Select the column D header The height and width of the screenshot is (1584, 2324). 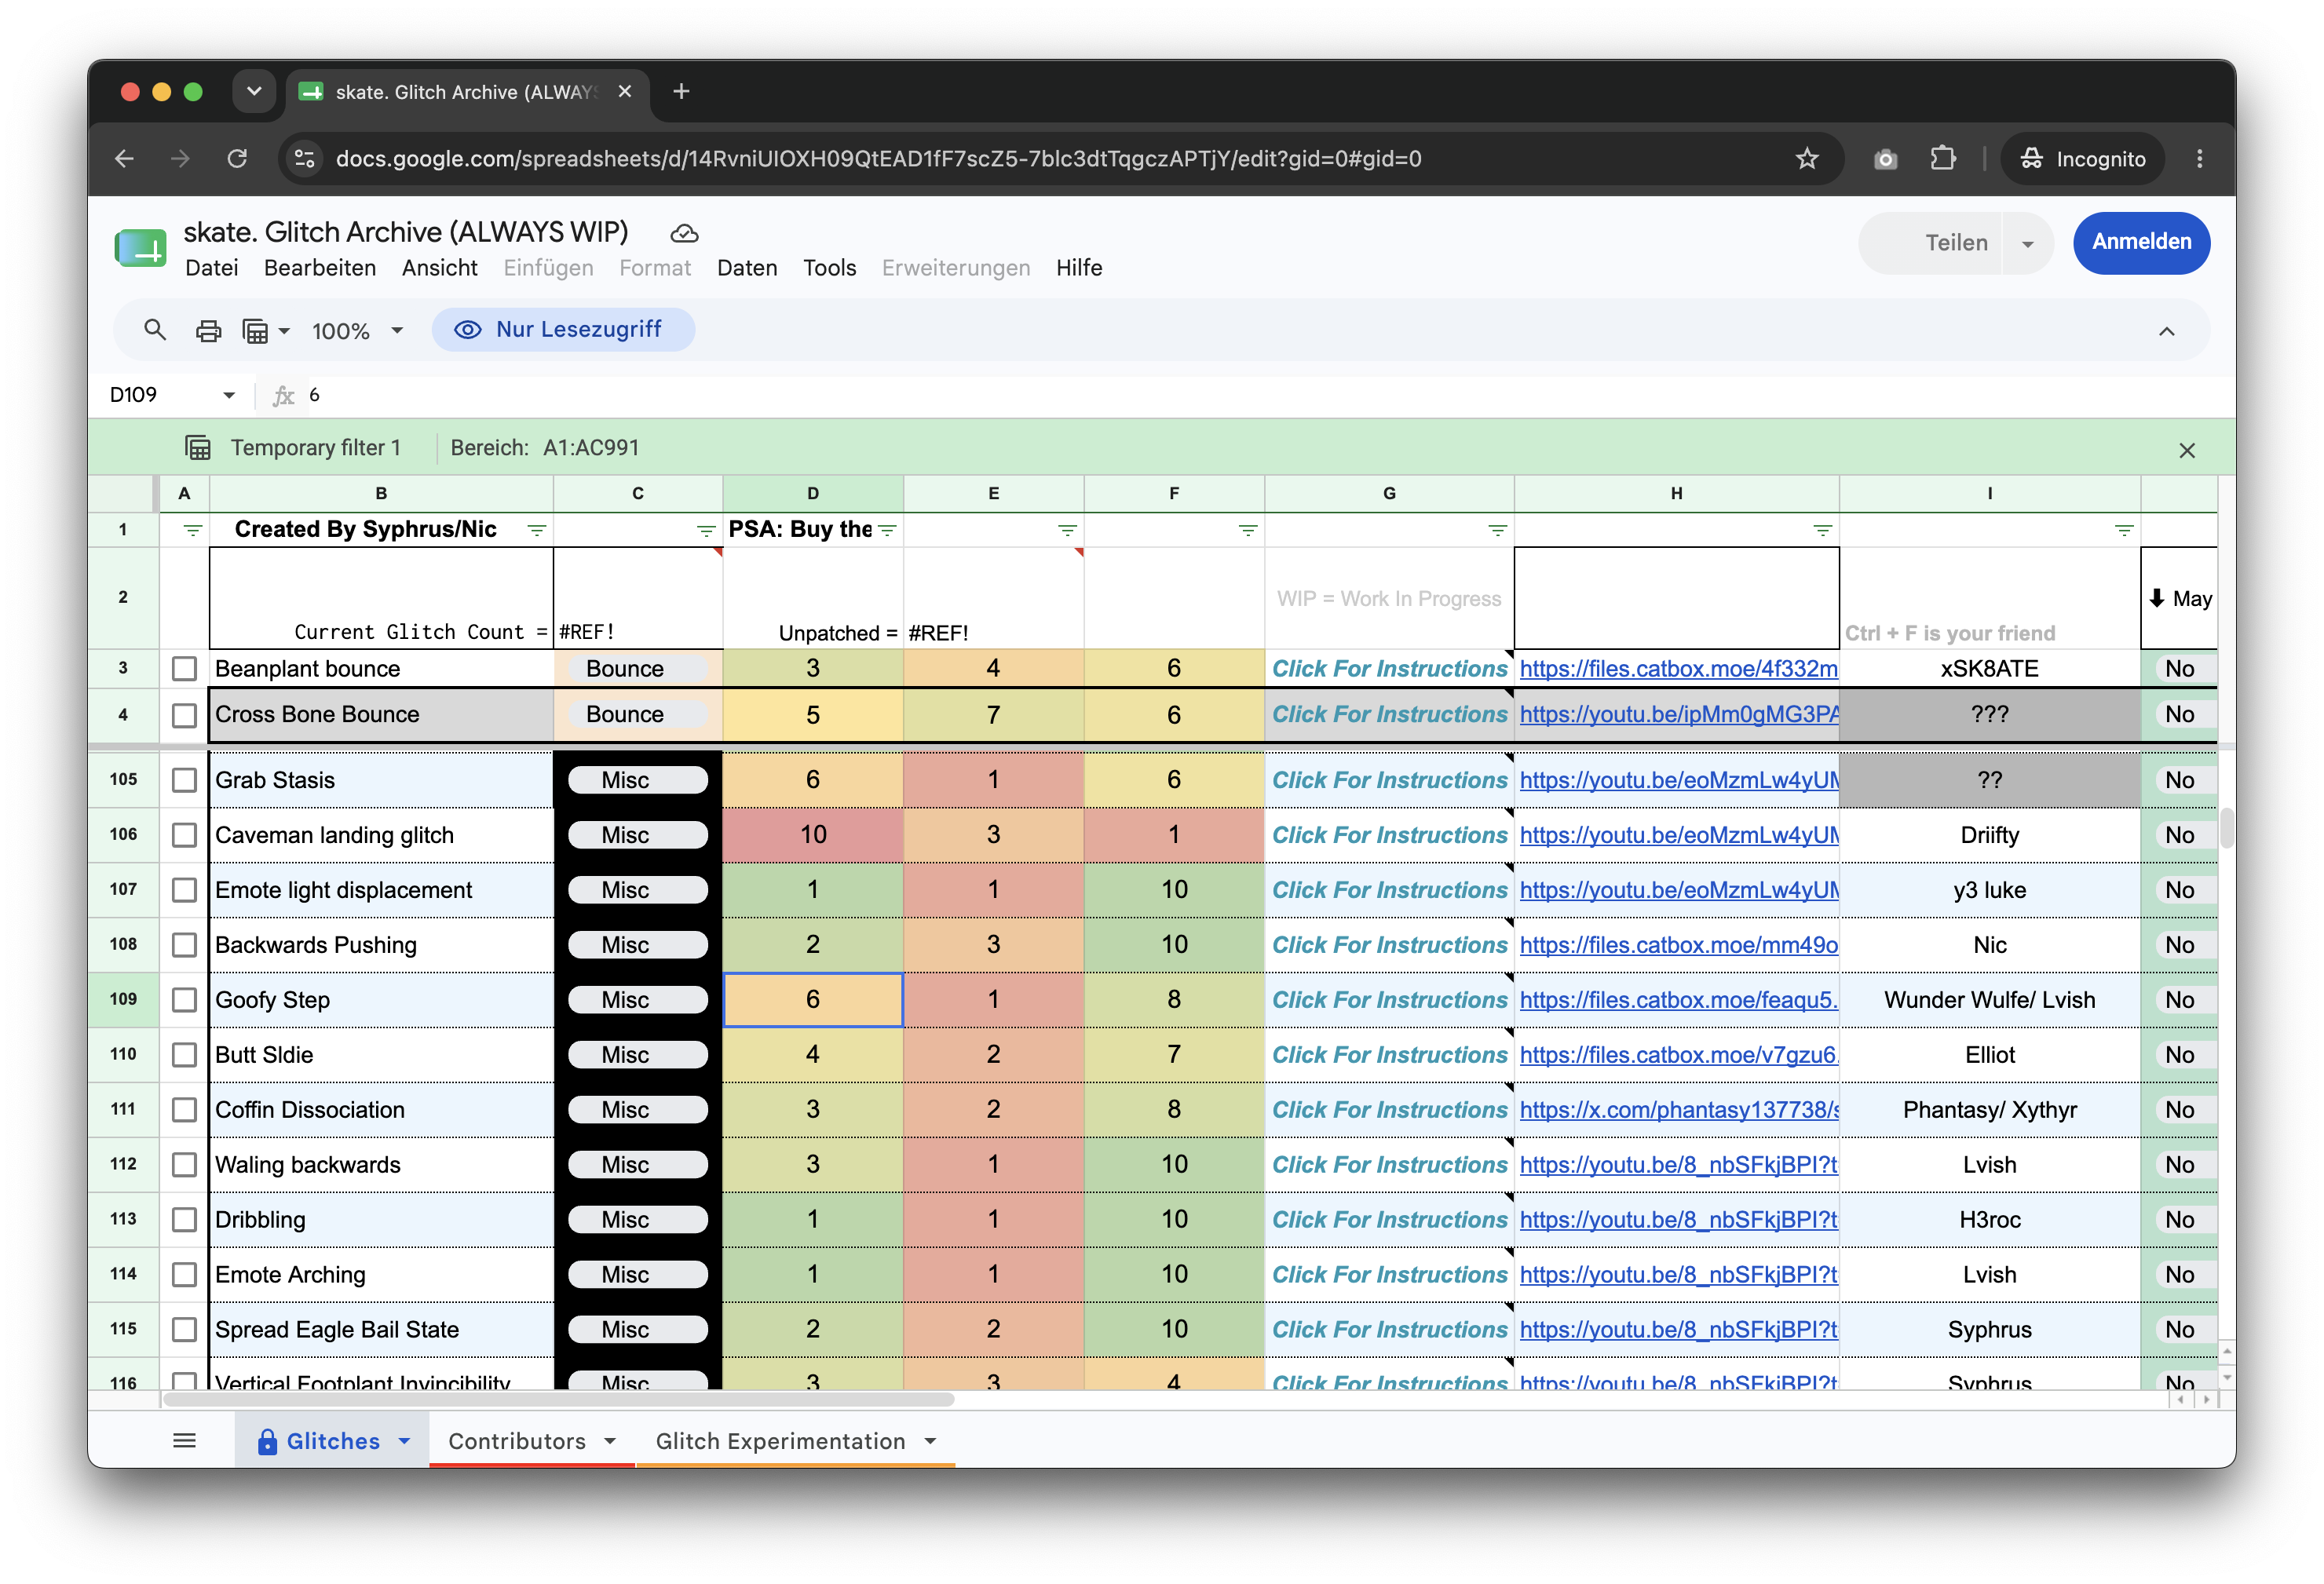813,493
